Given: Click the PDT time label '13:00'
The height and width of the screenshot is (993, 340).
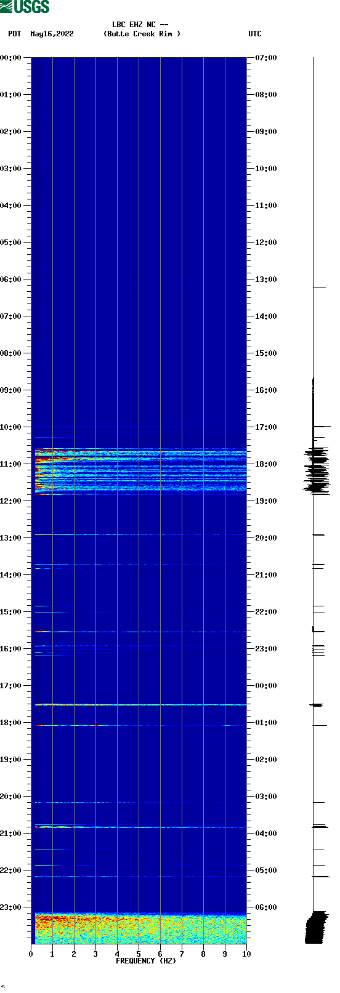Looking at the screenshot, I should 11,538.
